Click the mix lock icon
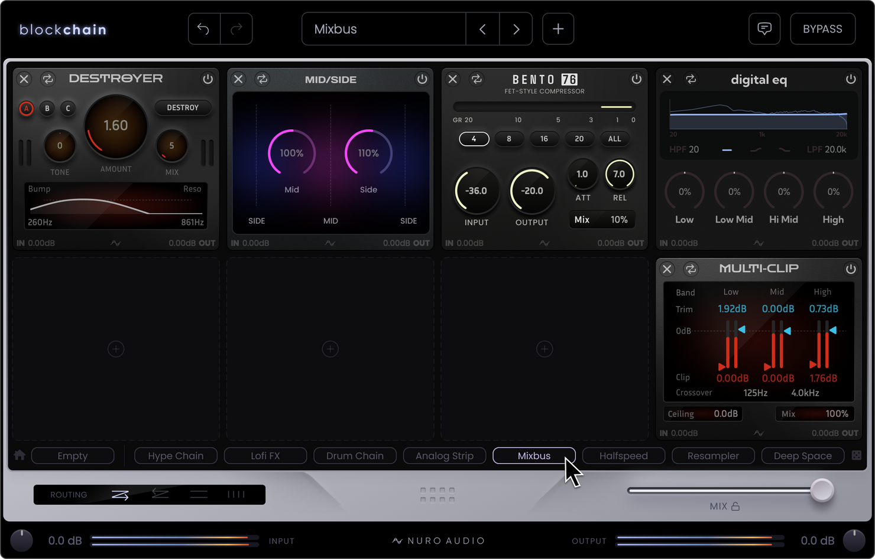The width and height of the screenshot is (875, 559). (x=735, y=506)
